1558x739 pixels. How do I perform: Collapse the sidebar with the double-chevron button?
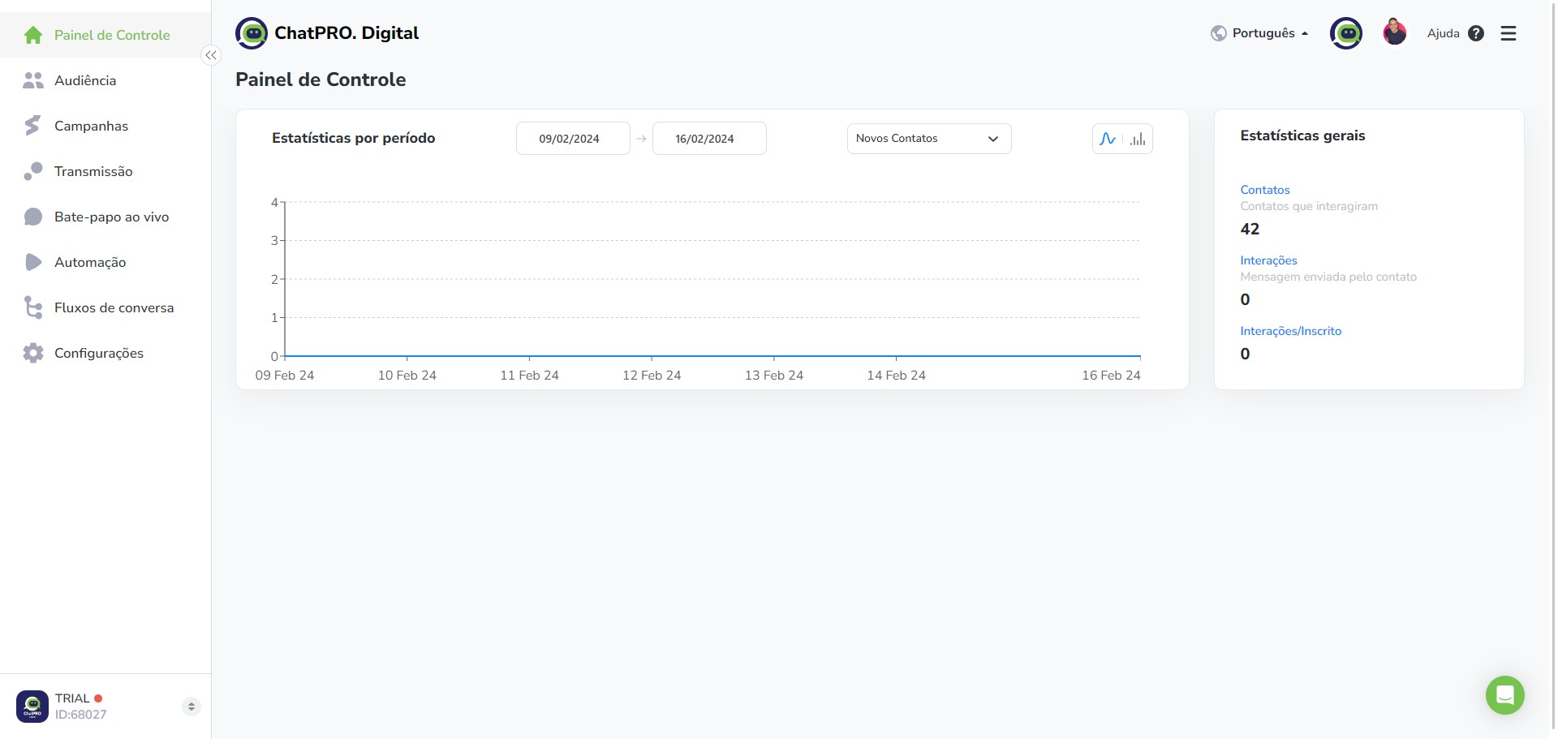click(x=211, y=55)
